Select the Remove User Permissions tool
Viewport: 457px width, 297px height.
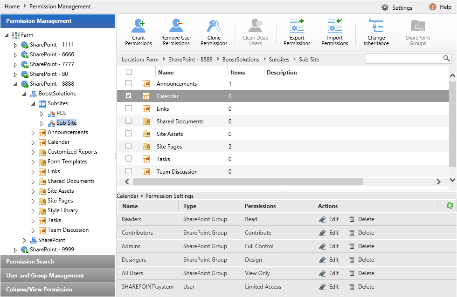[x=176, y=32]
